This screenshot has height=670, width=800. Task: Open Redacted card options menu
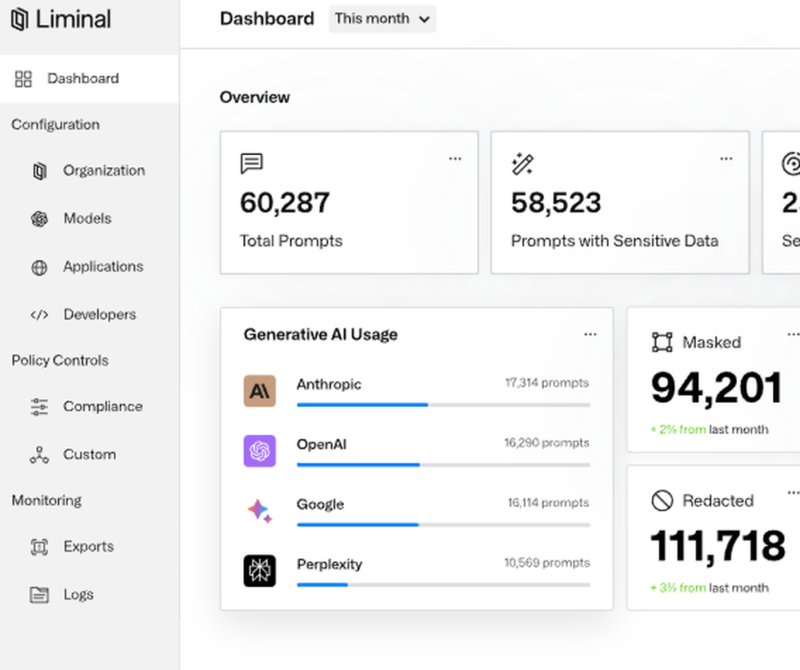794,493
